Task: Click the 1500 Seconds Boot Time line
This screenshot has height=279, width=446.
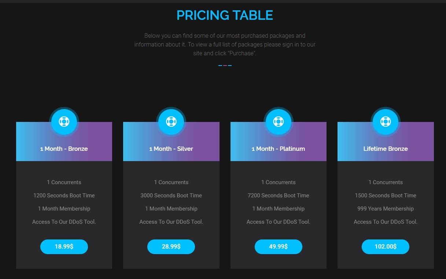Action: click(x=386, y=196)
